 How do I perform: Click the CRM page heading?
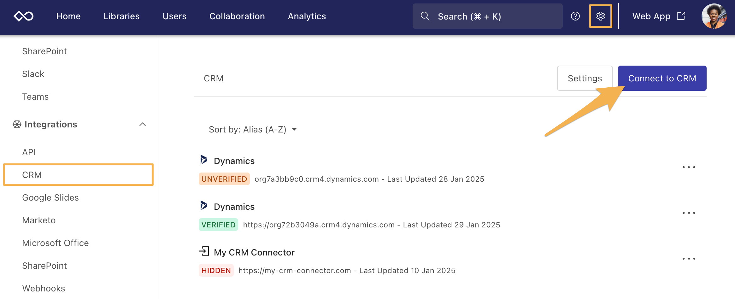point(214,78)
